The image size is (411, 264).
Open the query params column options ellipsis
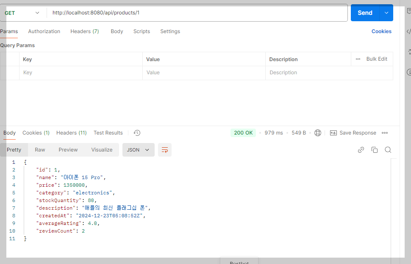coord(358,59)
